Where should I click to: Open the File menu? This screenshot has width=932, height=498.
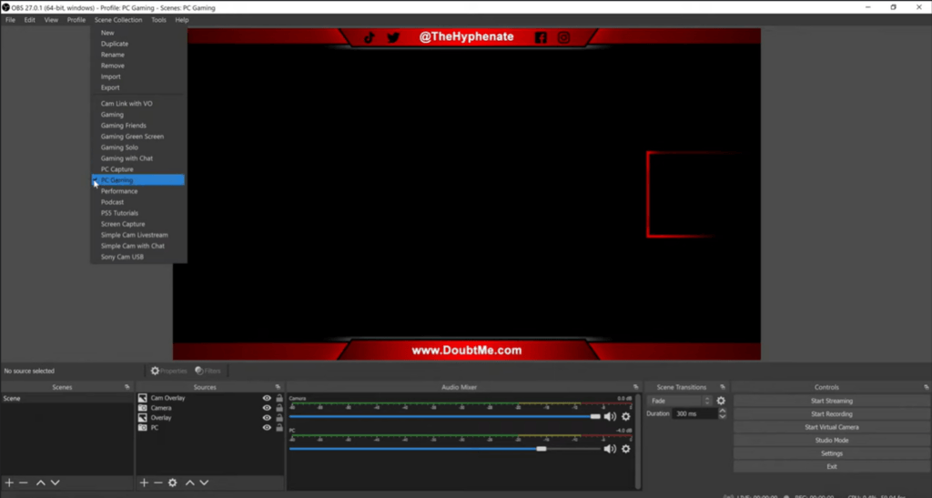pos(10,20)
